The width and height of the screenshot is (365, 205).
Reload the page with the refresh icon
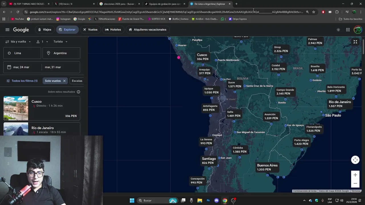pyautogui.click(x=18, y=12)
